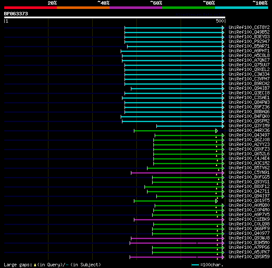Click the green ~80% identity legend segment
Image resolution: width=272 pixels, height=268 pixels.
coord(189,8)
